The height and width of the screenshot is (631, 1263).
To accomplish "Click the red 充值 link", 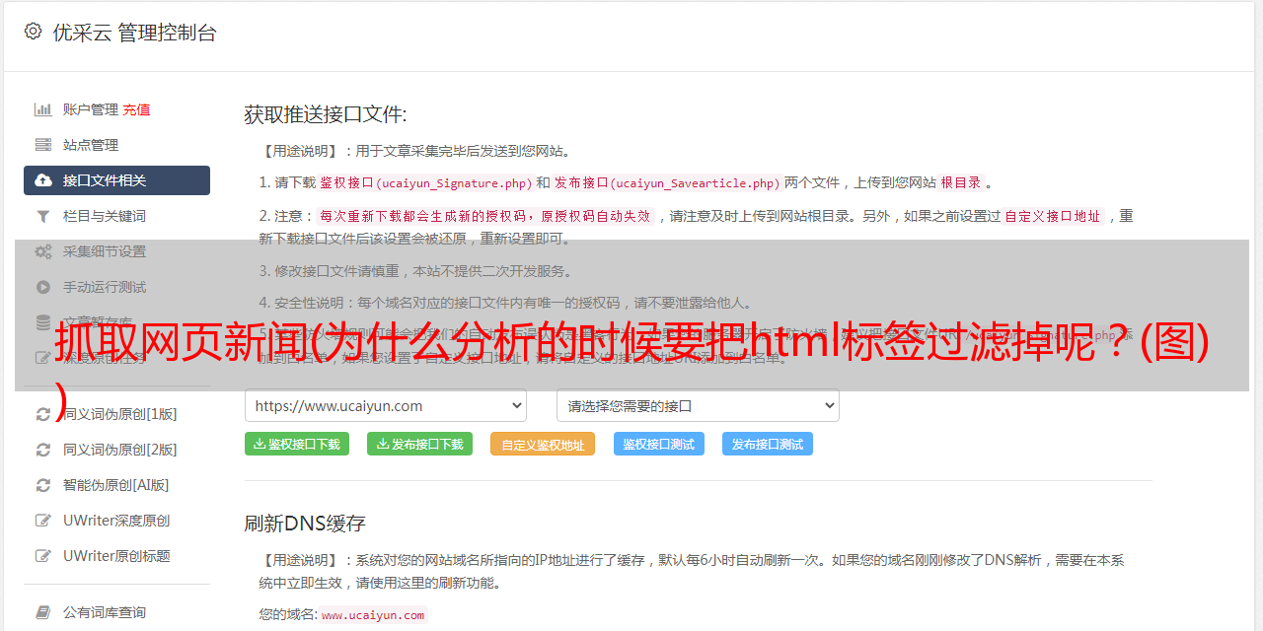I will click(136, 109).
